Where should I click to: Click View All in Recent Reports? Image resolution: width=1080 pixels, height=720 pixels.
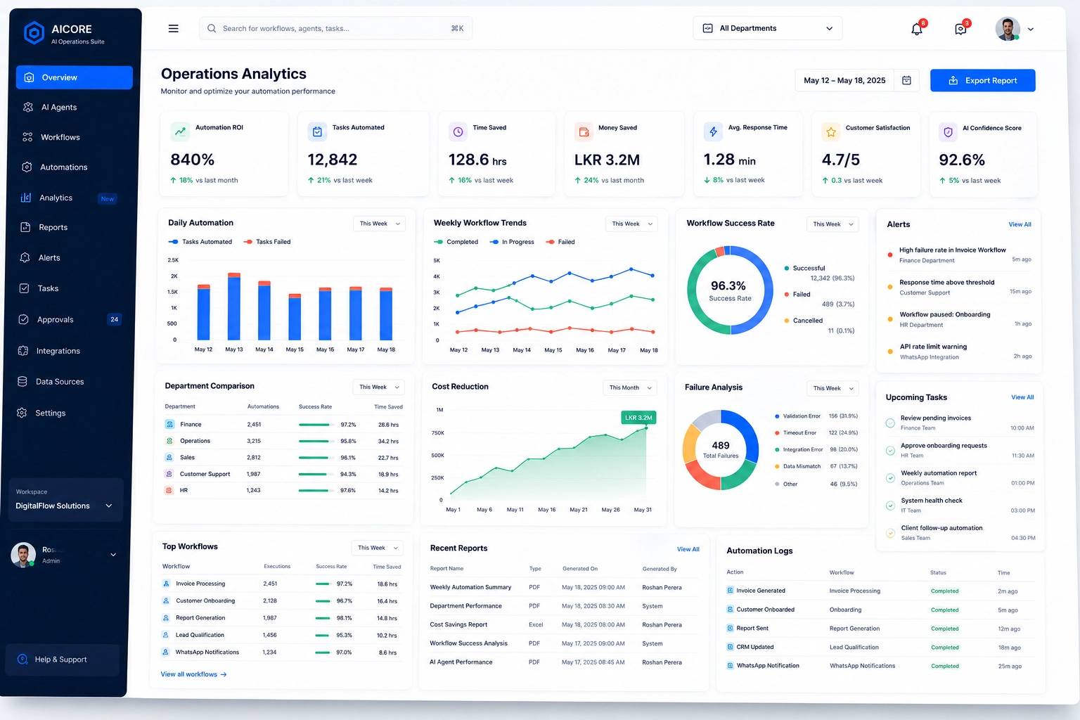688,549
